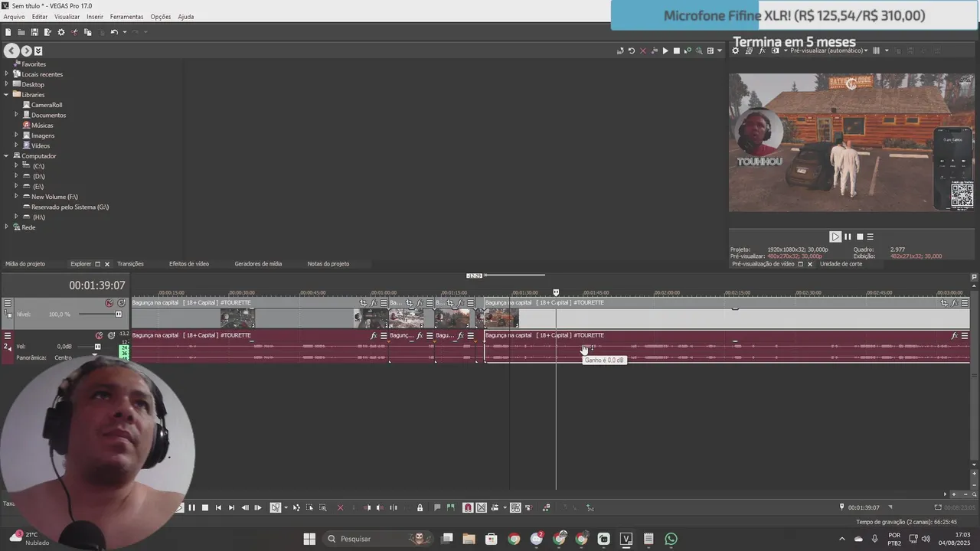Screen dimensions: 980x551
Task: Open the Opções menu
Action: [161, 17]
